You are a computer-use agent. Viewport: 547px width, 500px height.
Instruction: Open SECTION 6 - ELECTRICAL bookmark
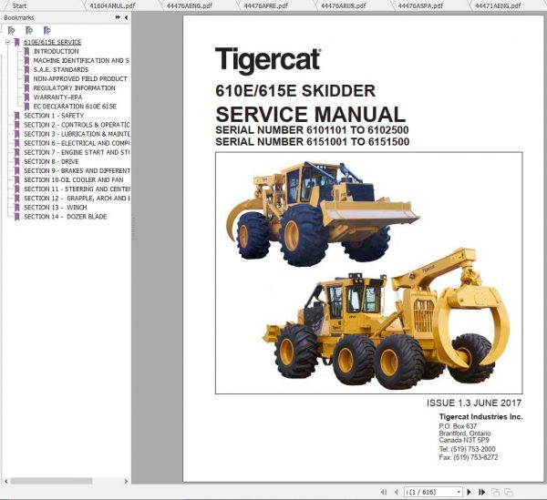[x=77, y=143]
